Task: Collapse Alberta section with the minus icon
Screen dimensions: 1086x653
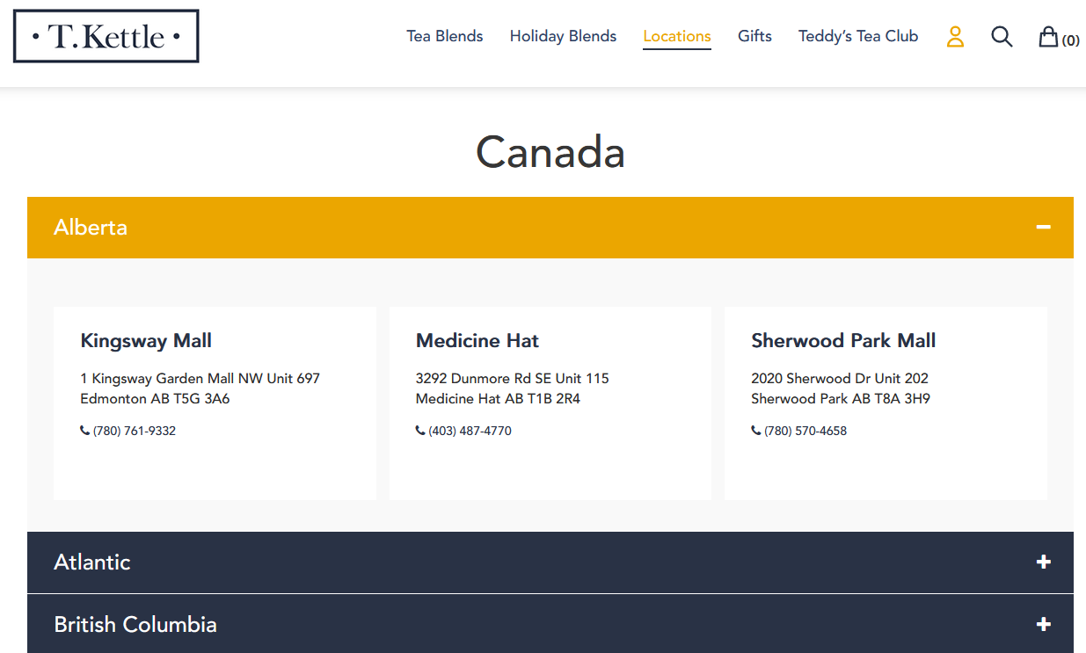Action: (x=1043, y=227)
